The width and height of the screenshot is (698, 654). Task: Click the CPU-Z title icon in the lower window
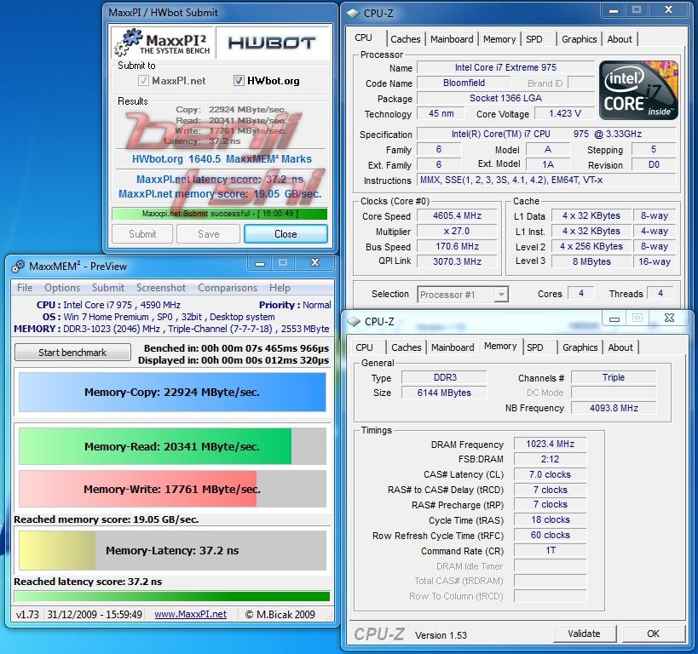pyautogui.click(x=354, y=321)
